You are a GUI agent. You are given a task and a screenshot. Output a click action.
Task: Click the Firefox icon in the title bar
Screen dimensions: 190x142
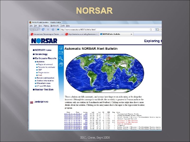[30, 22]
